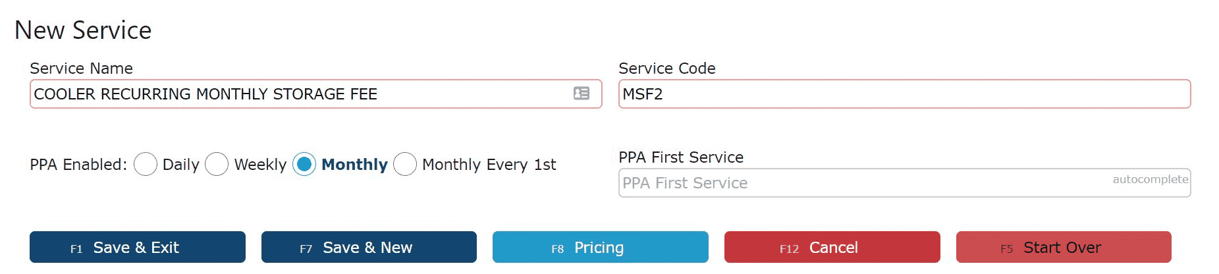Click the Service Code field label
Screen dimensions: 1219x274
[x=667, y=68]
